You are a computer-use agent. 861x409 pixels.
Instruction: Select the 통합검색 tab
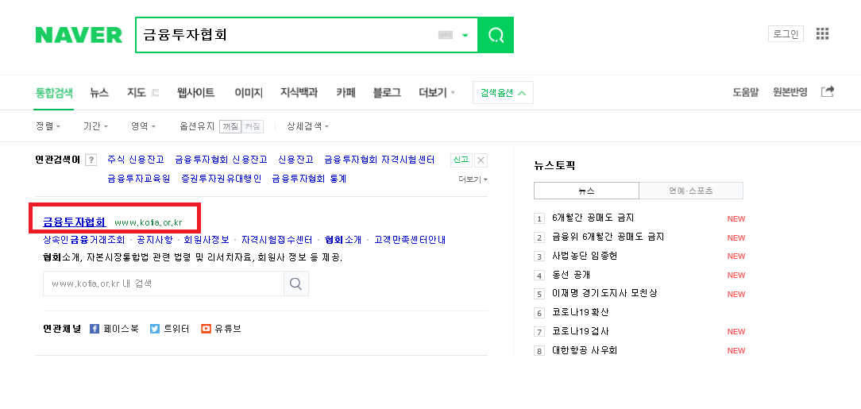[x=54, y=93]
